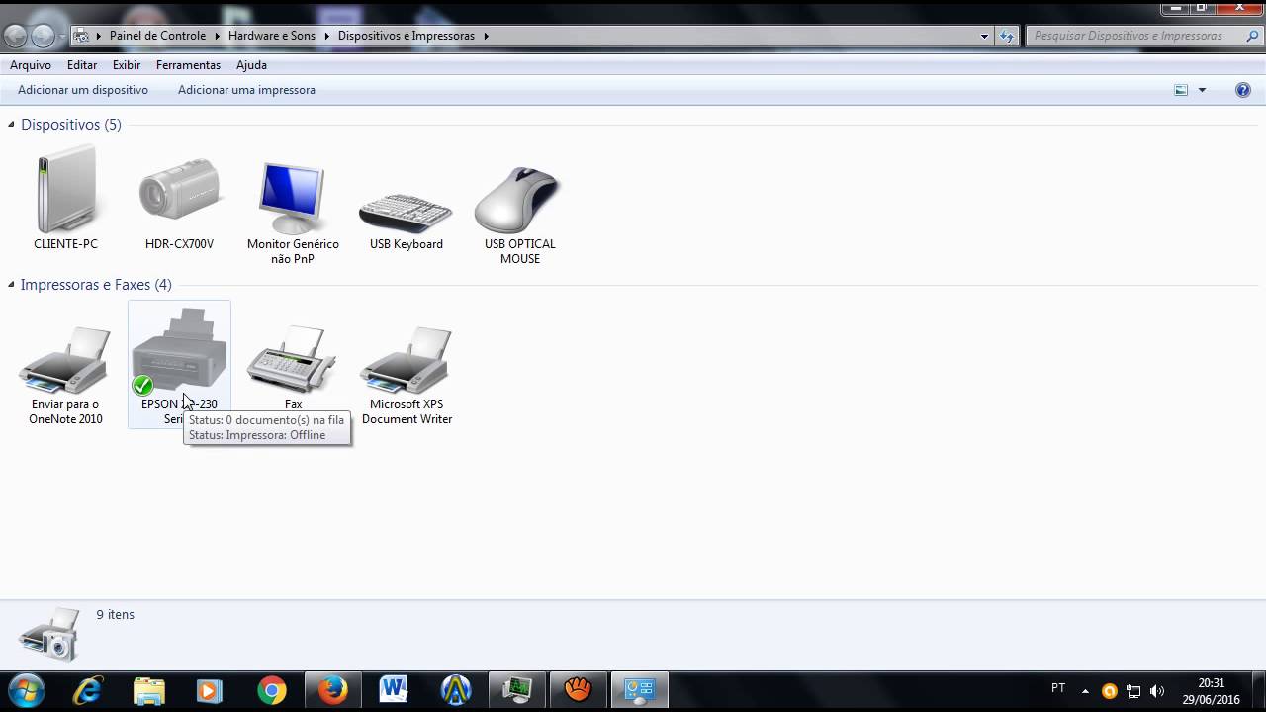The height and width of the screenshot is (712, 1266).
Task: Open the Ajuda menu
Action: pos(251,65)
